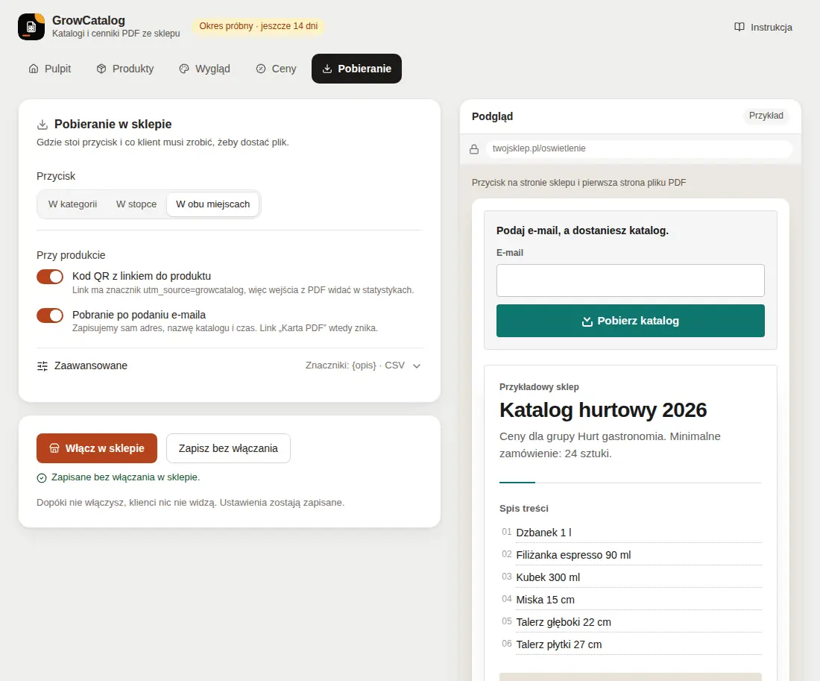Select the W kategorii button placement
This screenshot has height=681, width=820.
coord(73,204)
